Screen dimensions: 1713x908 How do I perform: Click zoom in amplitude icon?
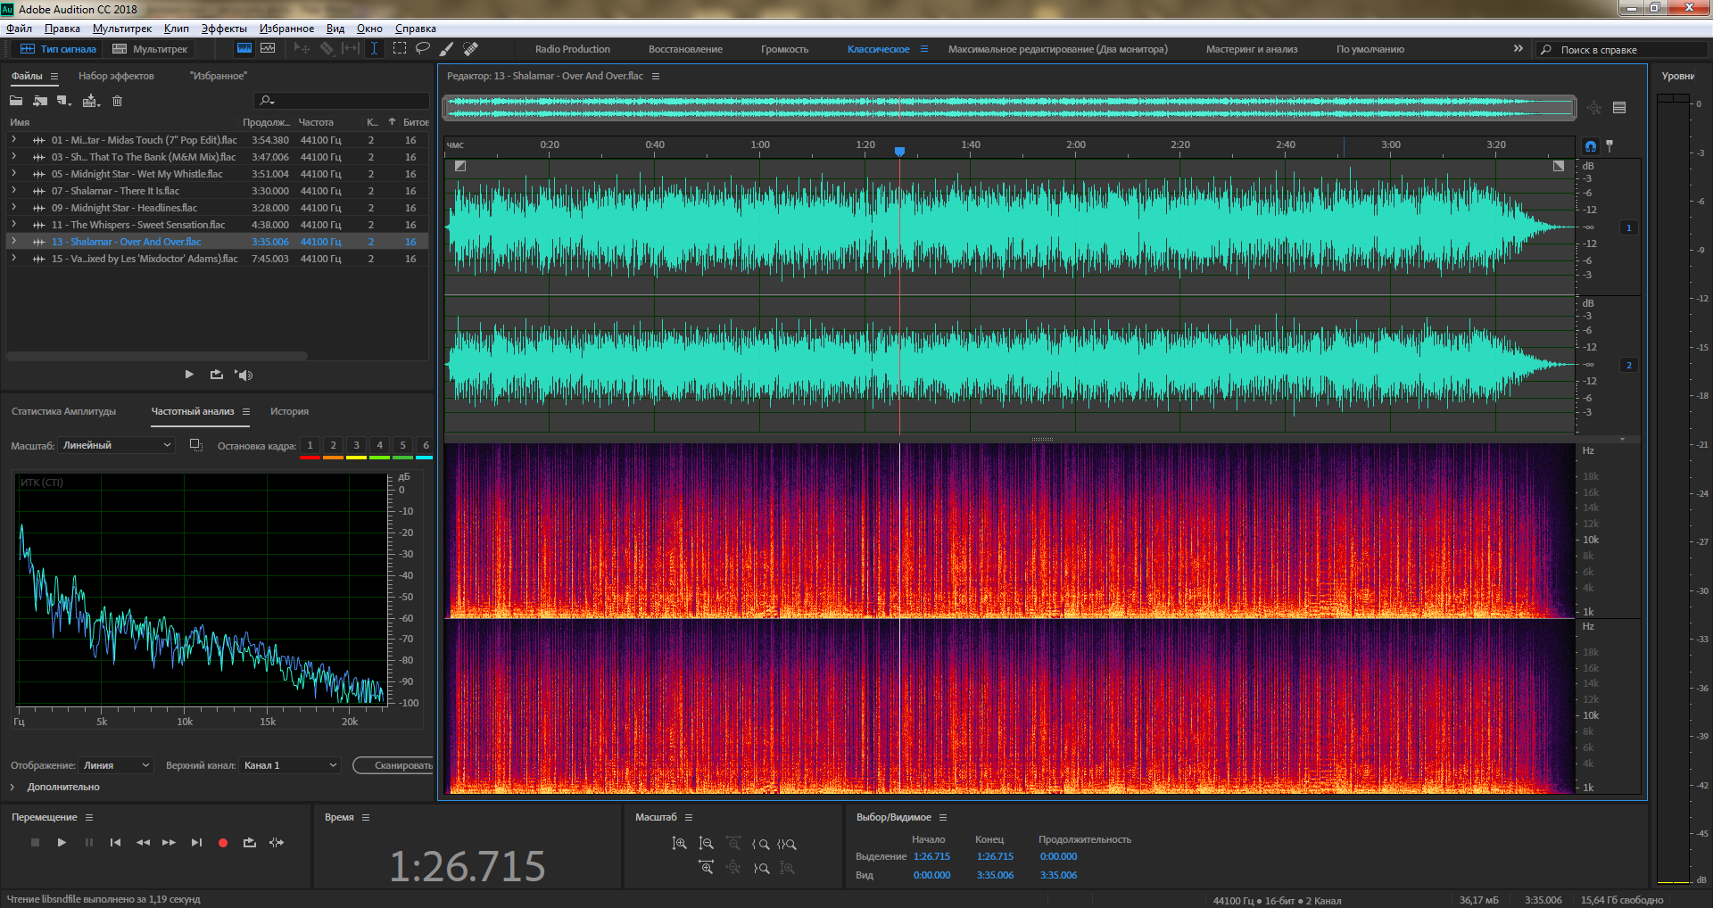click(679, 843)
